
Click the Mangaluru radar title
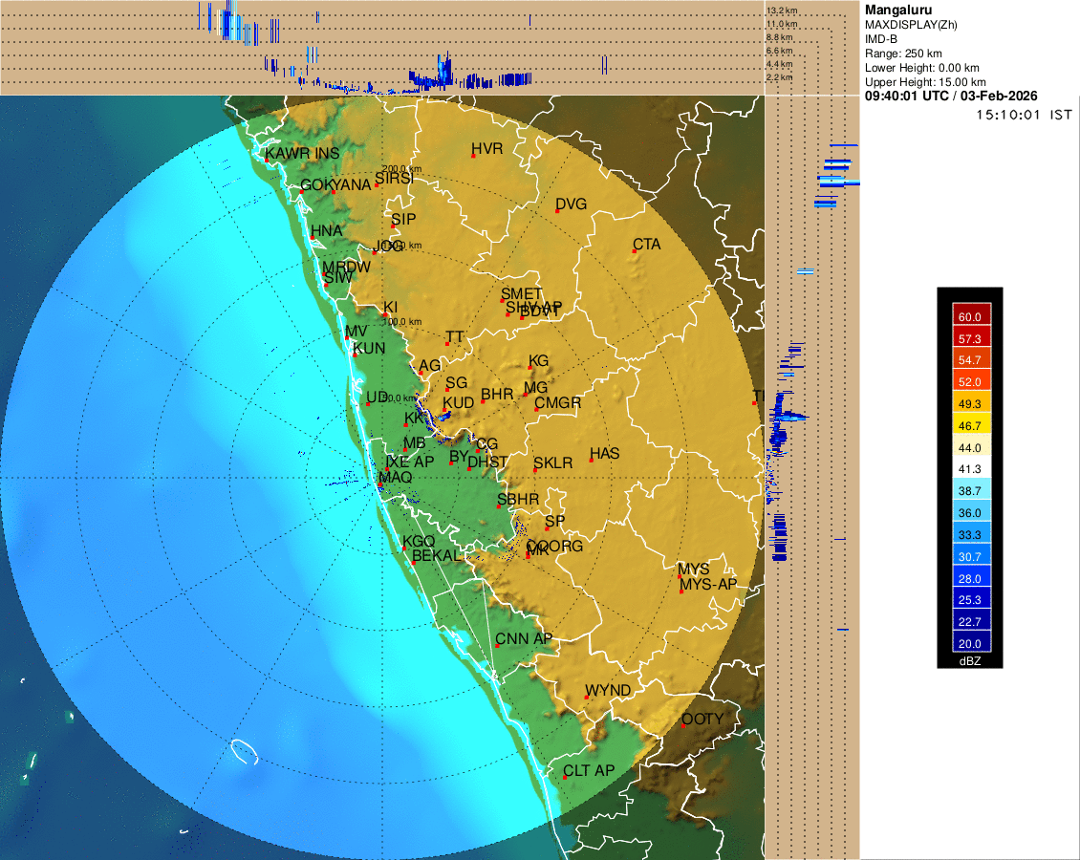[x=898, y=10]
